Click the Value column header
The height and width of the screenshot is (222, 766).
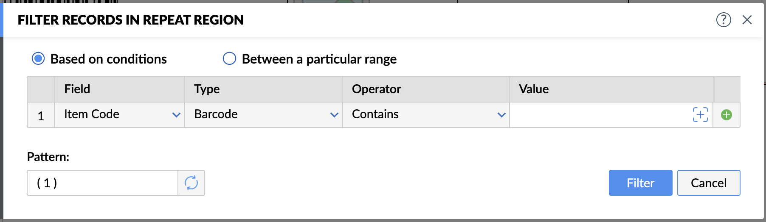coord(534,89)
